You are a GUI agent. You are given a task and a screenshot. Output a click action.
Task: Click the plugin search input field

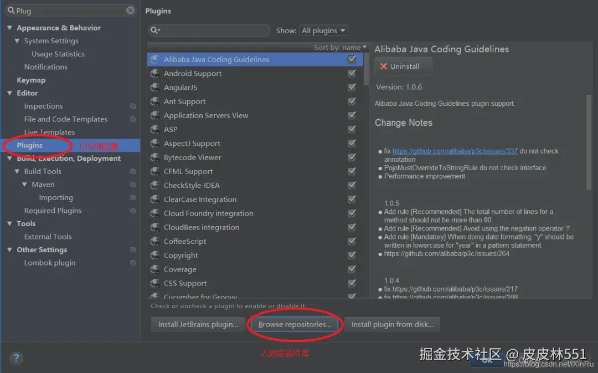[209, 30]
